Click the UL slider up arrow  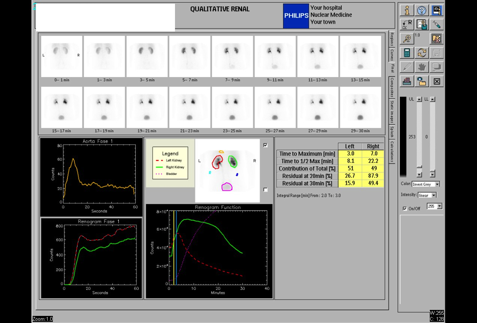click(419, 99)
